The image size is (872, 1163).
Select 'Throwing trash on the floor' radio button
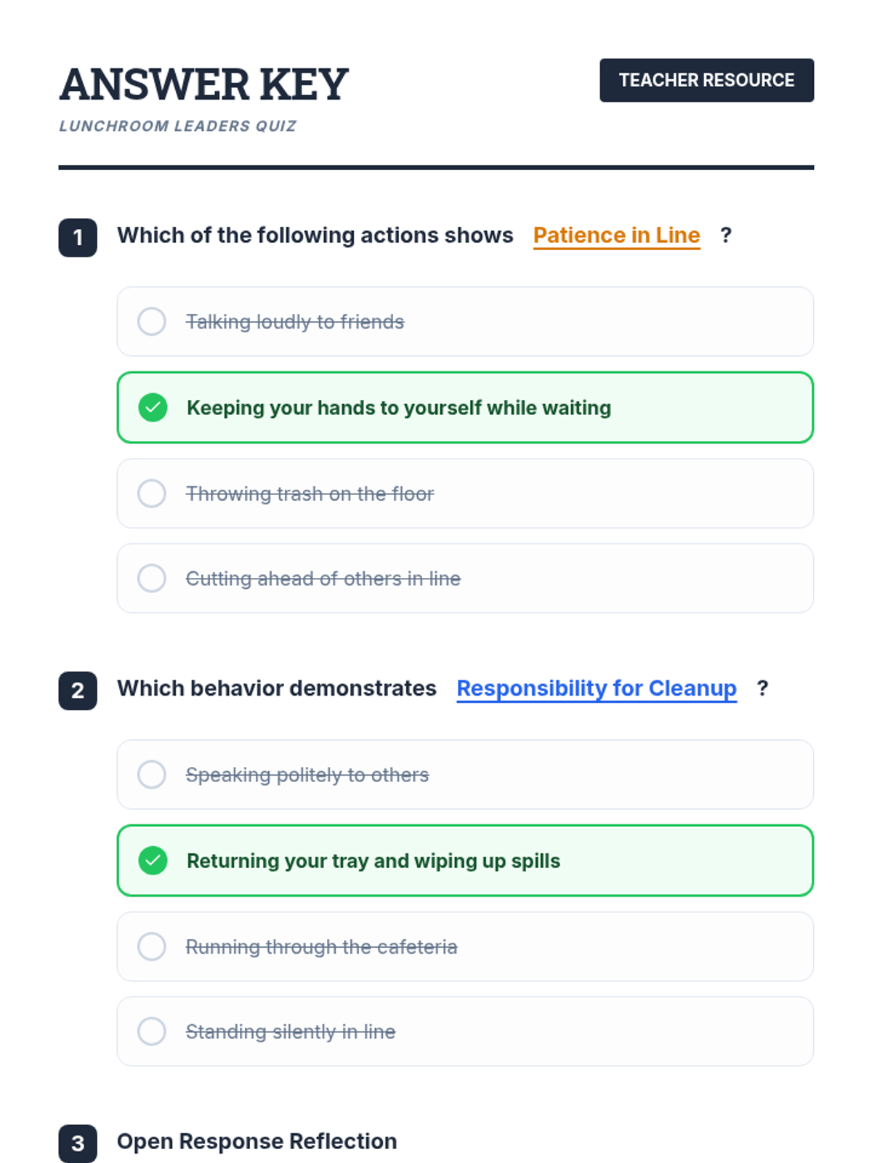(152, 494)
